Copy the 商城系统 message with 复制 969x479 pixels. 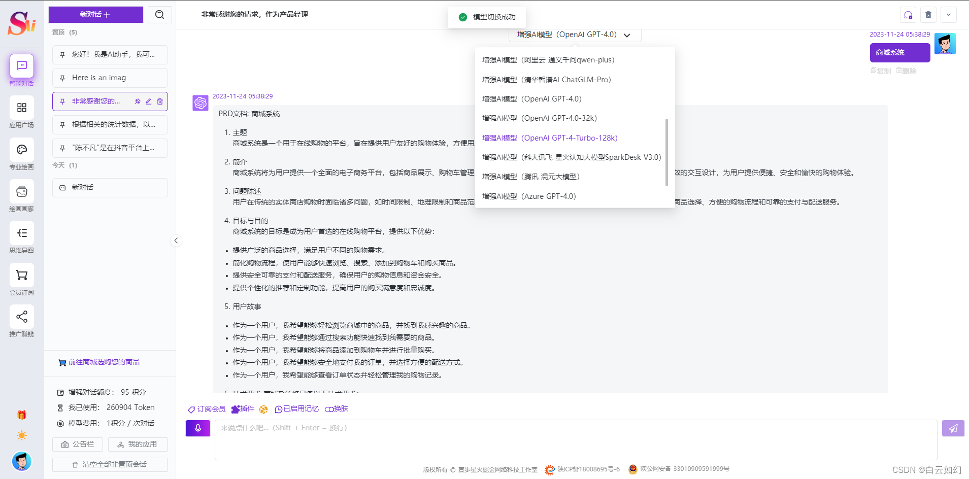(881, 71)
